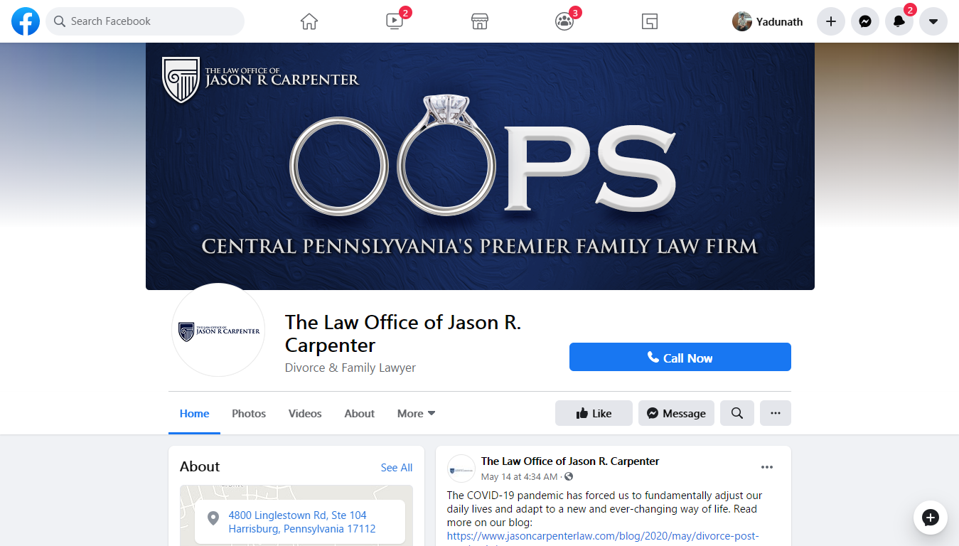Expand the More tab dropdown
The image size is (959, 546).
tap(416, 414)
